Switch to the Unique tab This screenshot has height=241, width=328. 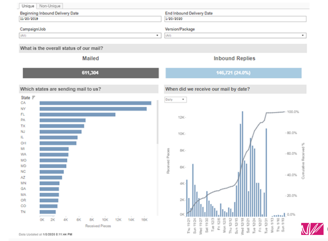[28, 6]
